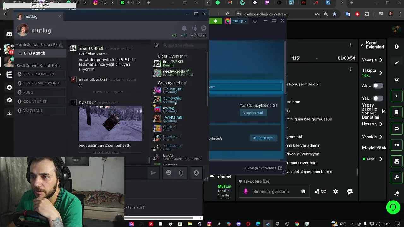Screen dimensions: 404x227
Task: Bookmark the page with Chrome star icon
Action: (x=334, y=14)
